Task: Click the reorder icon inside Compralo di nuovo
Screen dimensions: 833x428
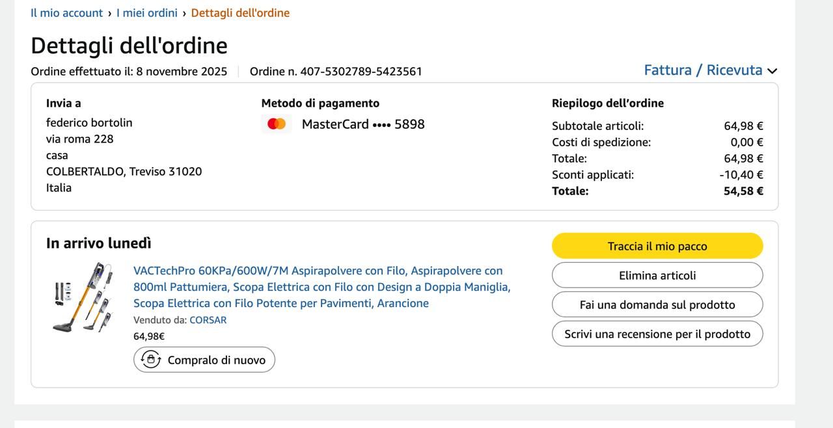Action: click(151, 360)
